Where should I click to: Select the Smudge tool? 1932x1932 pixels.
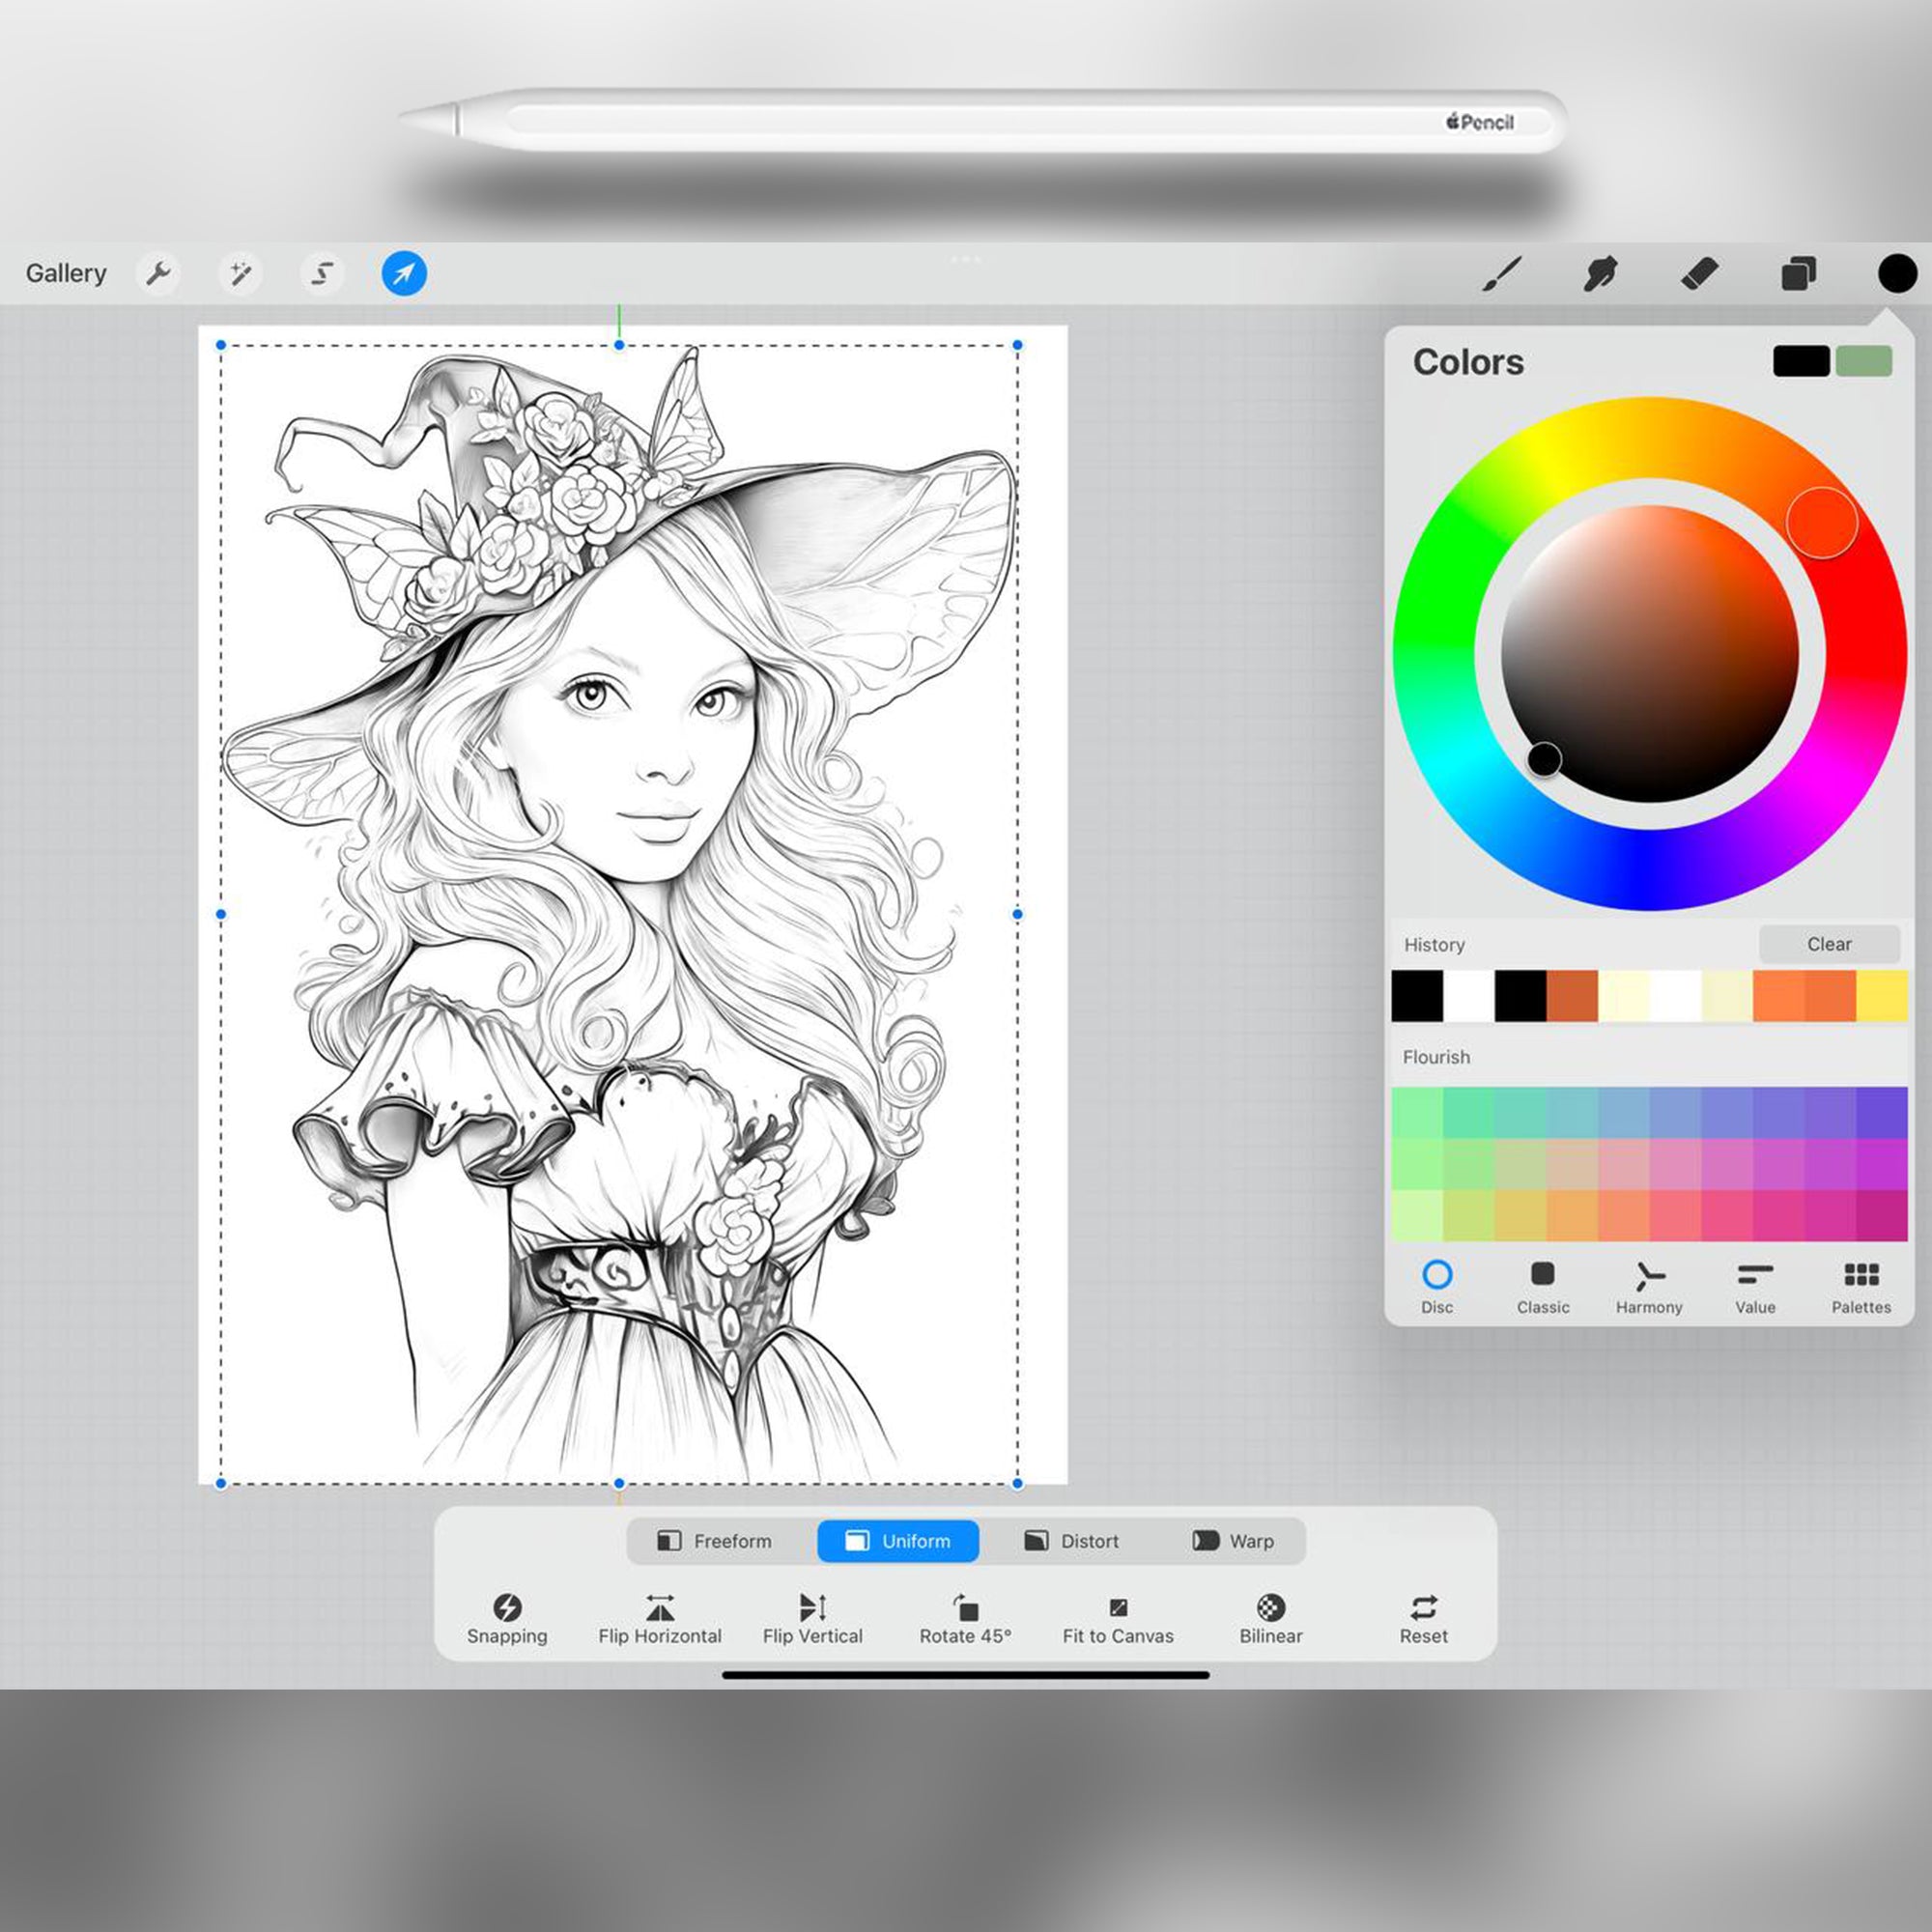pyautogui.click(x=1601, y=272)
